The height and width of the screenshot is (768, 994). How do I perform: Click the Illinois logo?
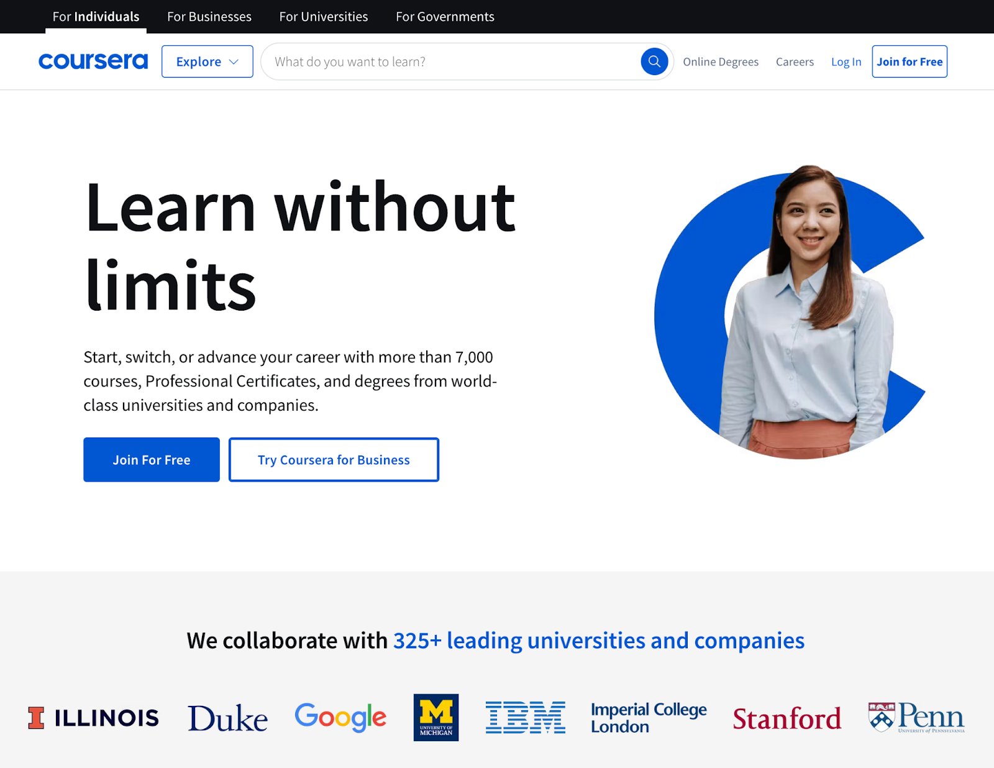[x=92, y=717]
